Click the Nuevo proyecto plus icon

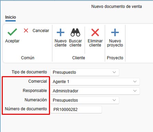click(115, 32)
